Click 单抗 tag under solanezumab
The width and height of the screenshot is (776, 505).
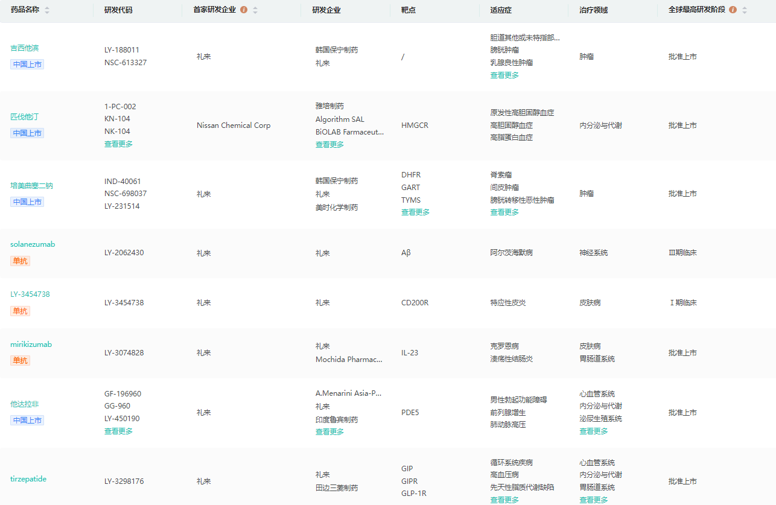tap(20, 261)
